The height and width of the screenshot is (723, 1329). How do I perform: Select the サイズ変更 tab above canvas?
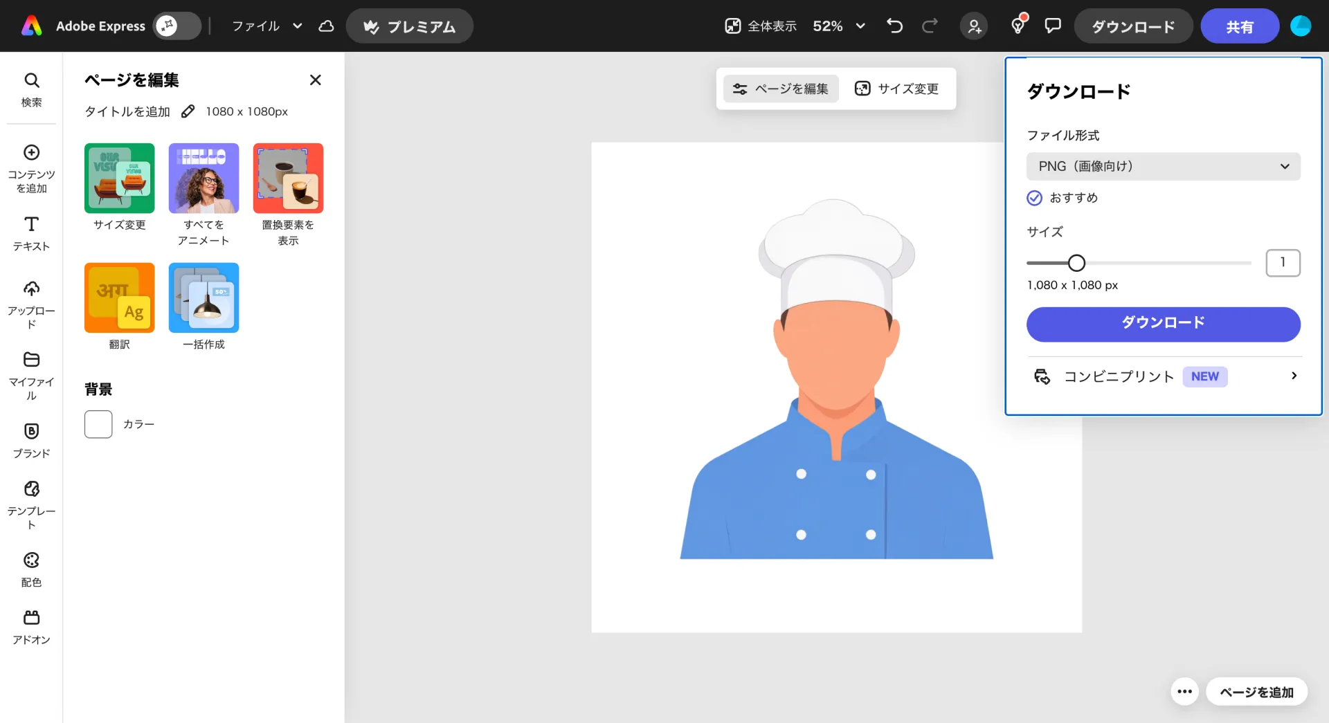897,89
